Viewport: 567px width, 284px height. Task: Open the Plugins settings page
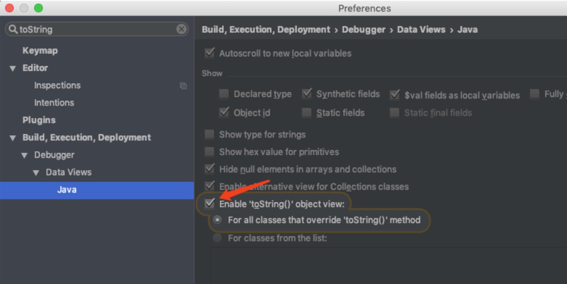point(39,120)
